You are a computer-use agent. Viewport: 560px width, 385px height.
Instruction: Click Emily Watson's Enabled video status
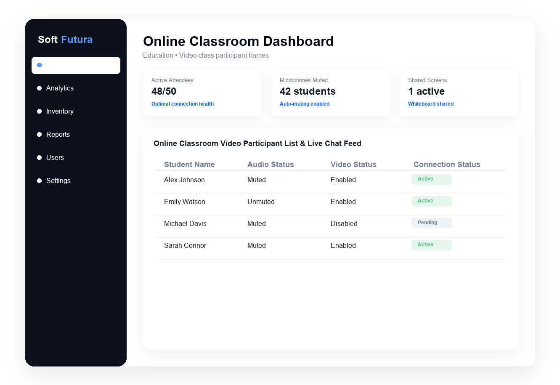click(343, 202)
